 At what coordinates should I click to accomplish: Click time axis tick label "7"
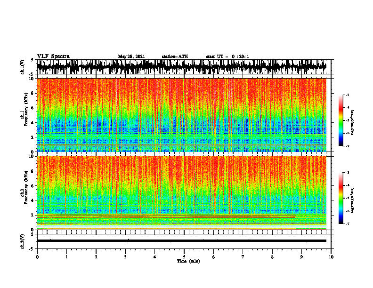tap(243, 257)
